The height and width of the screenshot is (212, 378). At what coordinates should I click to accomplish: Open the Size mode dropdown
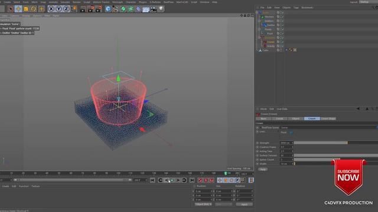click(223, 204)
